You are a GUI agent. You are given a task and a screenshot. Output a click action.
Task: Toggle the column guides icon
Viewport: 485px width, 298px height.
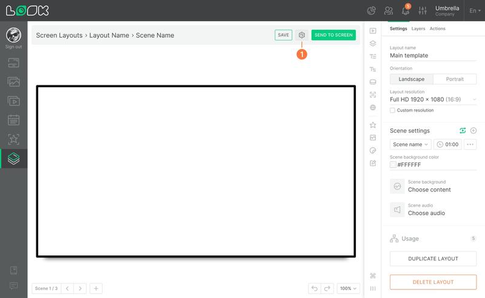[373, 288]
